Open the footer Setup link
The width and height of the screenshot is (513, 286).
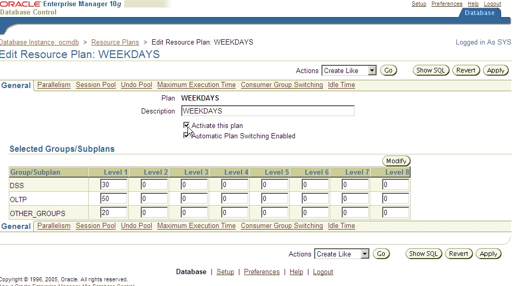pyautogui.click(x=225, y=272)
